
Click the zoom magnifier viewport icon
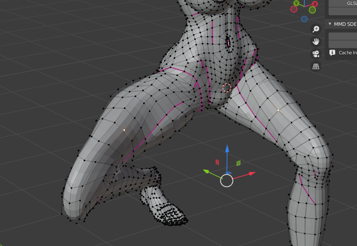pyautogui.click(x=316, y=29)
